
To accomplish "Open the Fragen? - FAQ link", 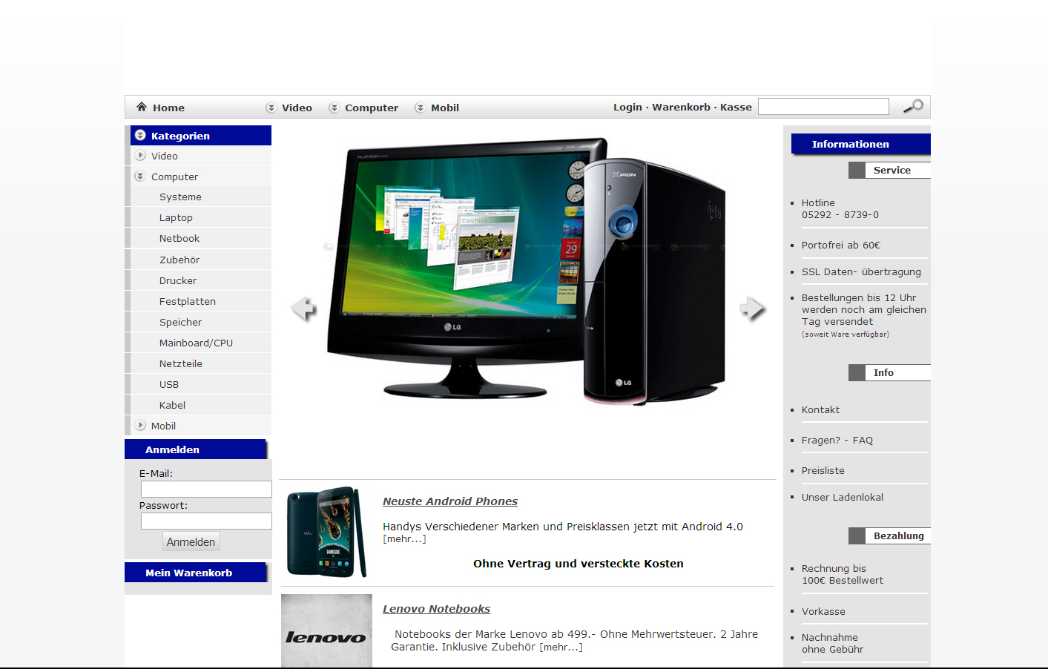I will tap(837, 440).
